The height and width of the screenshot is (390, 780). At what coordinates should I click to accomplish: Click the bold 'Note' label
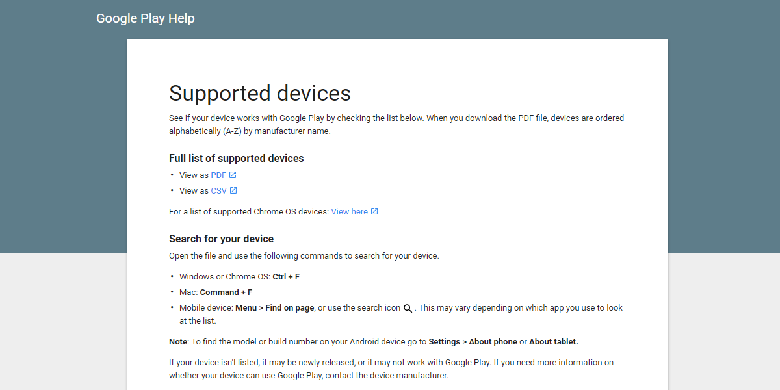click(x=178, y=342)
